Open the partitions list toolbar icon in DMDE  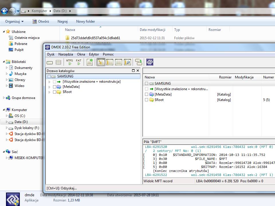click(58, 62)
